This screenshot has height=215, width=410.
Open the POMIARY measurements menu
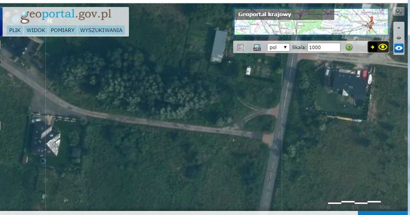pyautogui.click(x=62, y=30)
